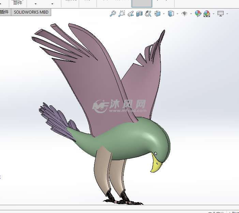Screen dimensions: 239x213
Task: Switch to the SOLIDWORKS MBD tab
Action: coord(31,12)
